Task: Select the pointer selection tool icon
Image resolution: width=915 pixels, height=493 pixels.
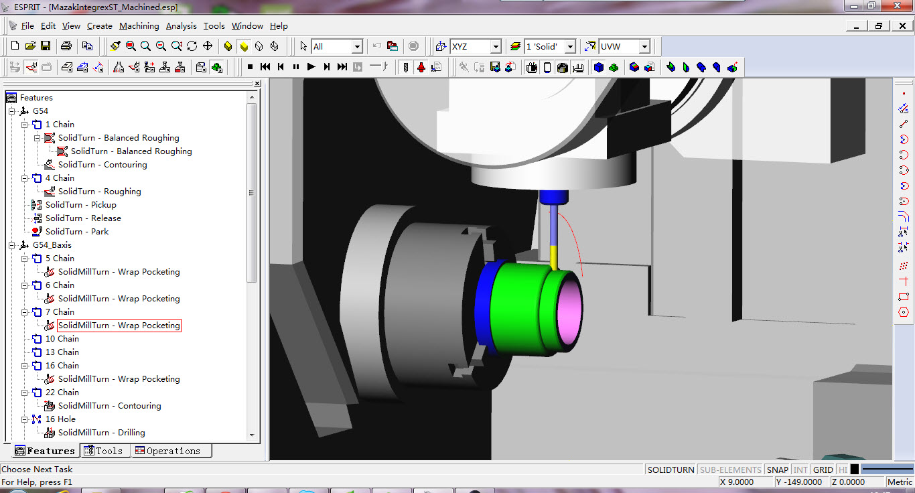Action: 303,46
